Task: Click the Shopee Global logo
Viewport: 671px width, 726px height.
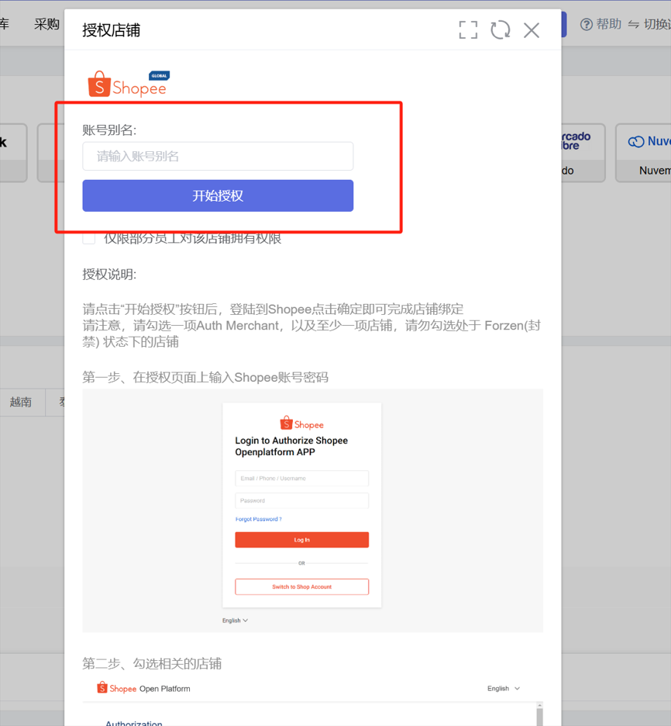Action: pyautogui.click(x=129, y=84)
